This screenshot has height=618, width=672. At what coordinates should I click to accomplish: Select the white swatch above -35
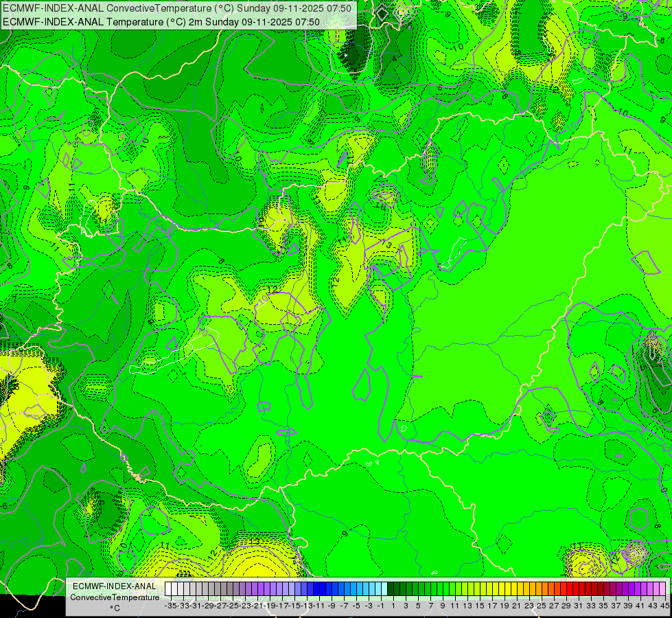(168, 589)
